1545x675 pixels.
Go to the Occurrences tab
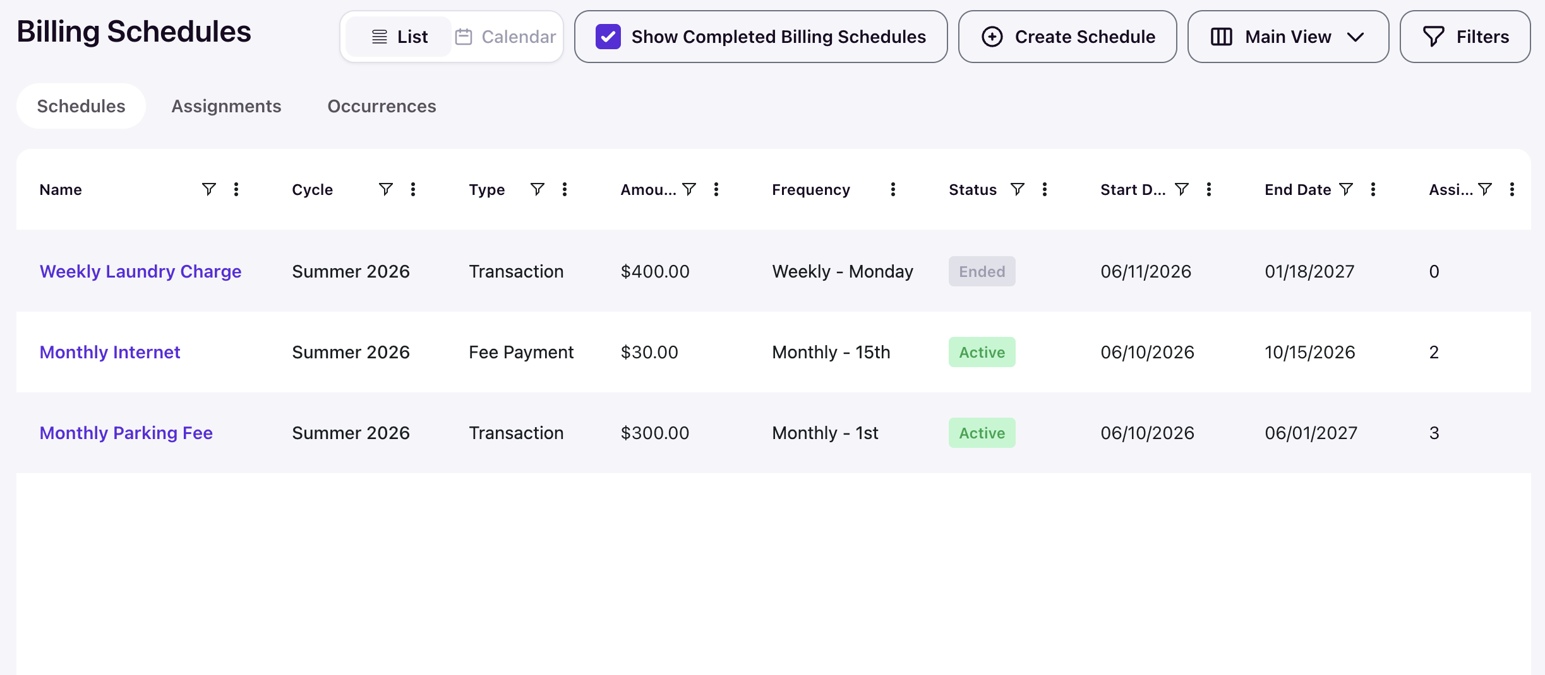pyautogui.click(x=382, y=106)
